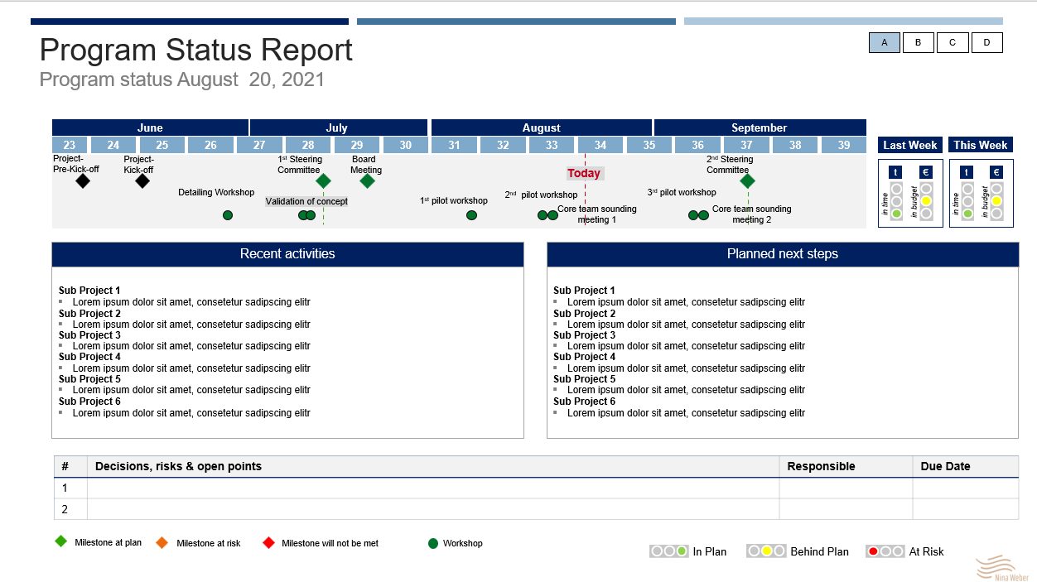Select the red Milestone will not be met diamond
This screenshot has width=1037, height=582.
click(x=268, y=543)
